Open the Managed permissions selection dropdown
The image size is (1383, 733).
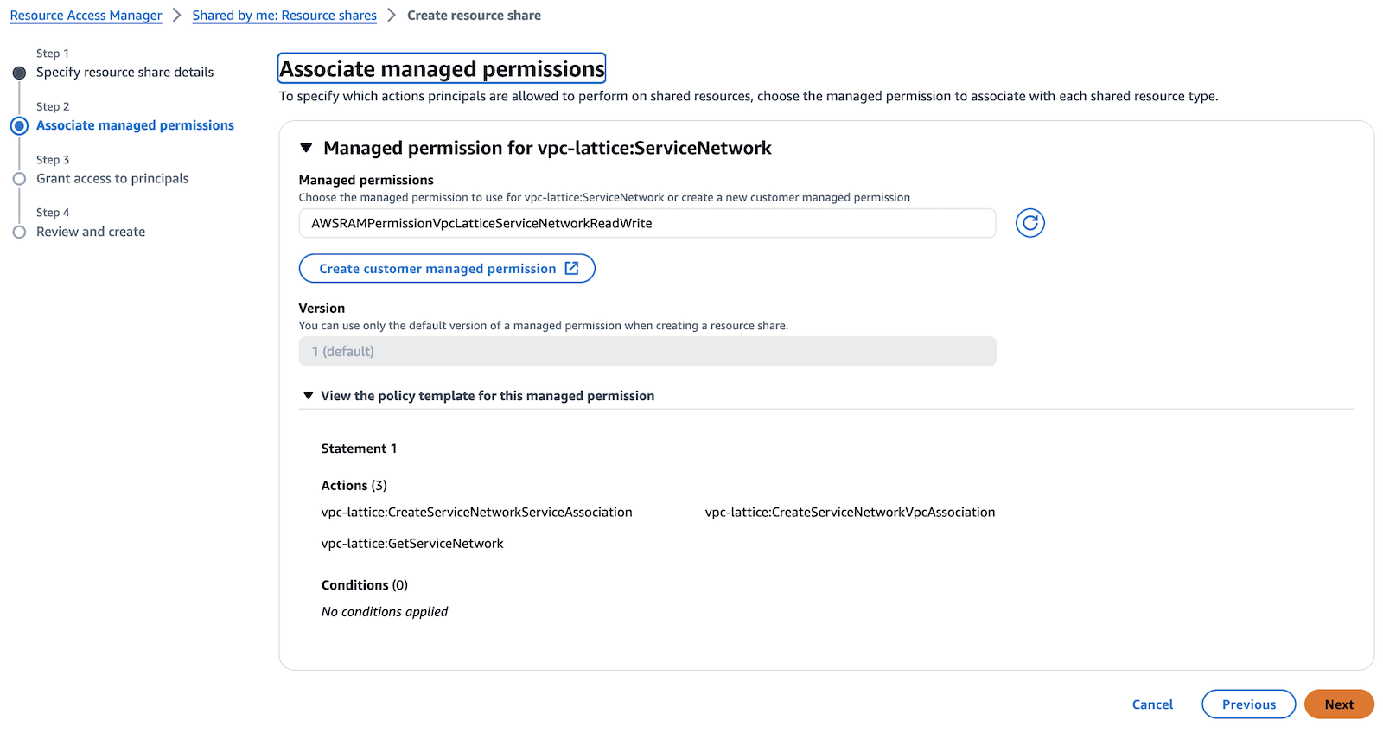click(x=647, y=223)
